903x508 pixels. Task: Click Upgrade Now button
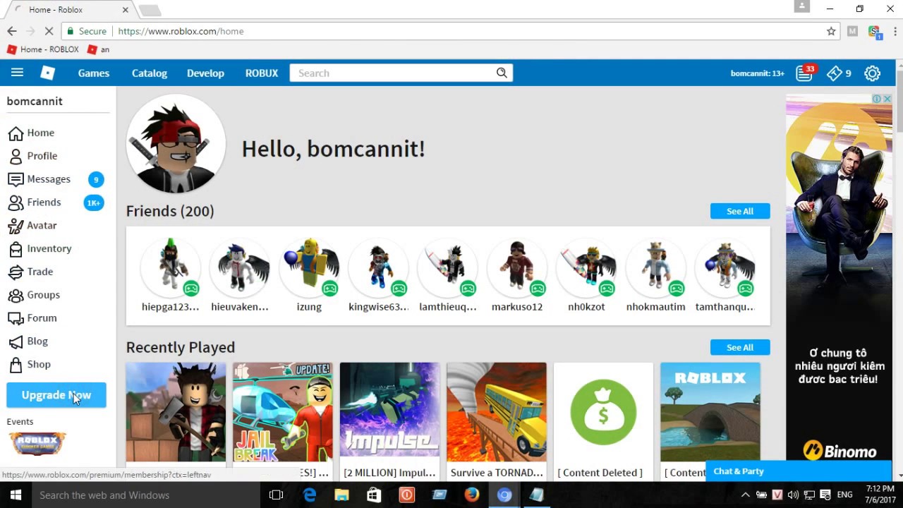(56, 395)
